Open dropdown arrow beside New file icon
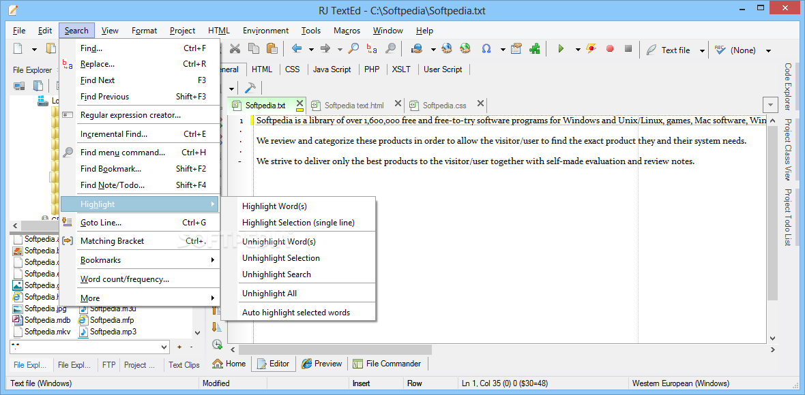Screen dimensions: 805x395 click(34, 50)
